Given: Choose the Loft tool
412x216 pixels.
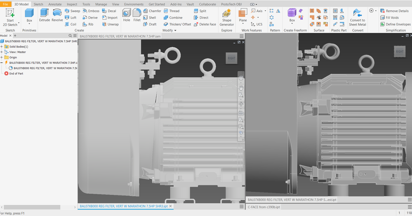Looking at the screenshot, I should coord(71,18).
